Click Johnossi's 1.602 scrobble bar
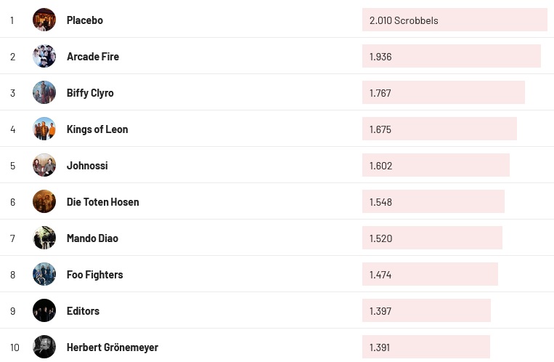 point(436,166)
